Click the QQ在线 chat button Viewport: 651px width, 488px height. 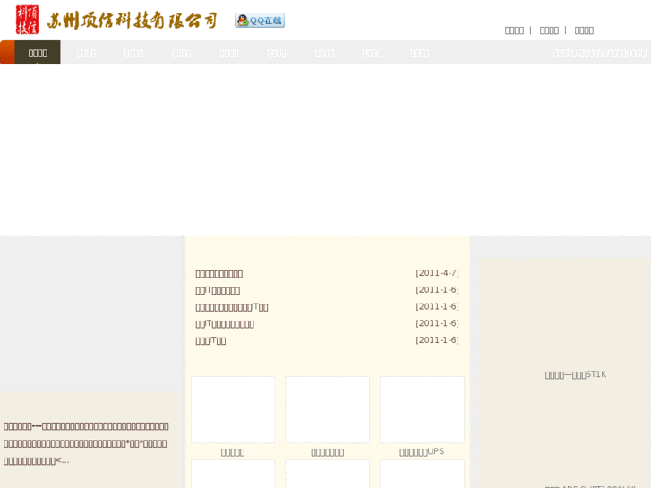coord(260,21)
